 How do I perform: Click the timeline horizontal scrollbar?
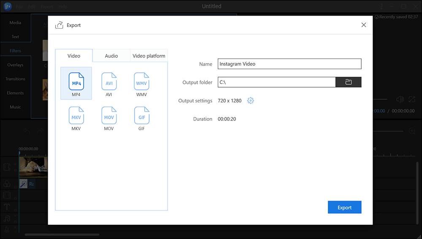tap(62, 234)
